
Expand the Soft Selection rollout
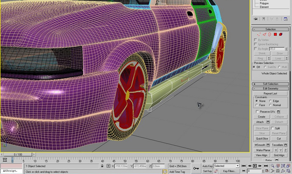click(x=270, y=84)
